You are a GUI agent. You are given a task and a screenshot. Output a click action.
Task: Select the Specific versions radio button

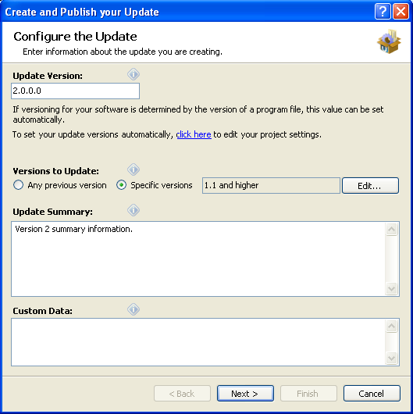(x=155, y=185)
